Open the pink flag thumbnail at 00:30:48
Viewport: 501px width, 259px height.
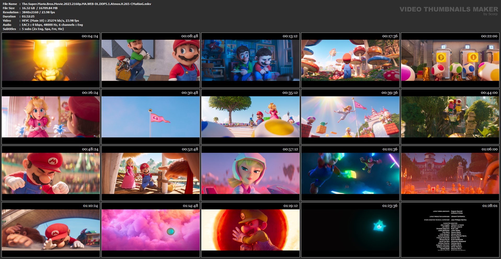click(x=151, y=117)
